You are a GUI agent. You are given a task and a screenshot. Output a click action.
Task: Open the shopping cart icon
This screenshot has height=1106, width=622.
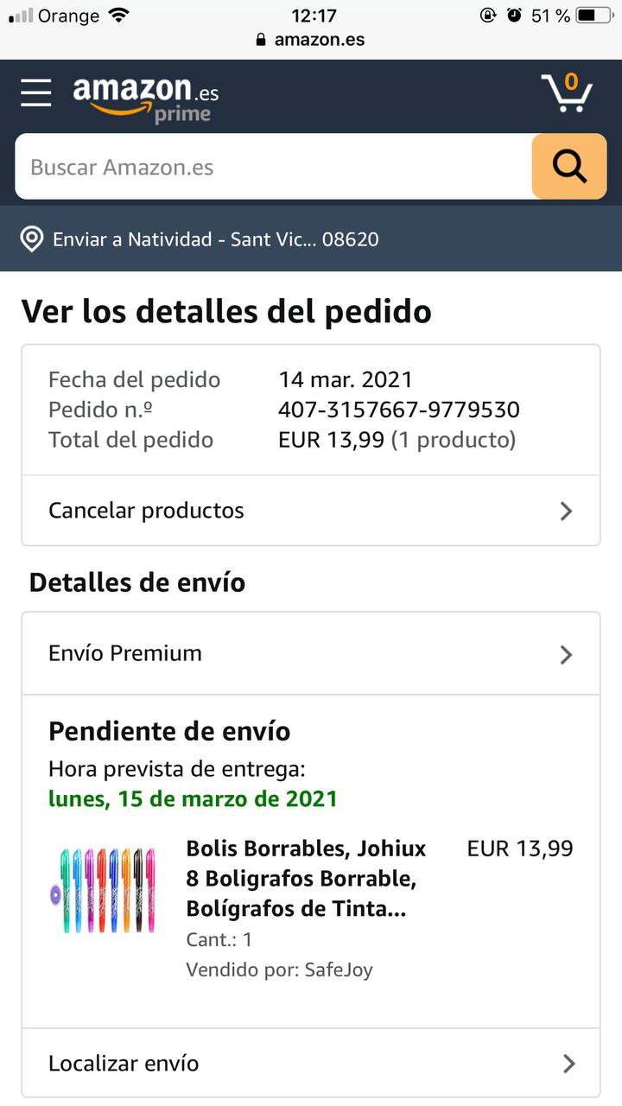(567, 92)
